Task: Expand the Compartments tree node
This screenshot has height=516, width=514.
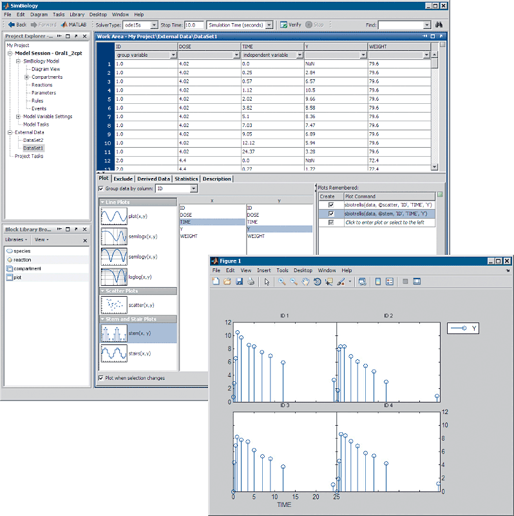Action: click(x=26, y=77)
